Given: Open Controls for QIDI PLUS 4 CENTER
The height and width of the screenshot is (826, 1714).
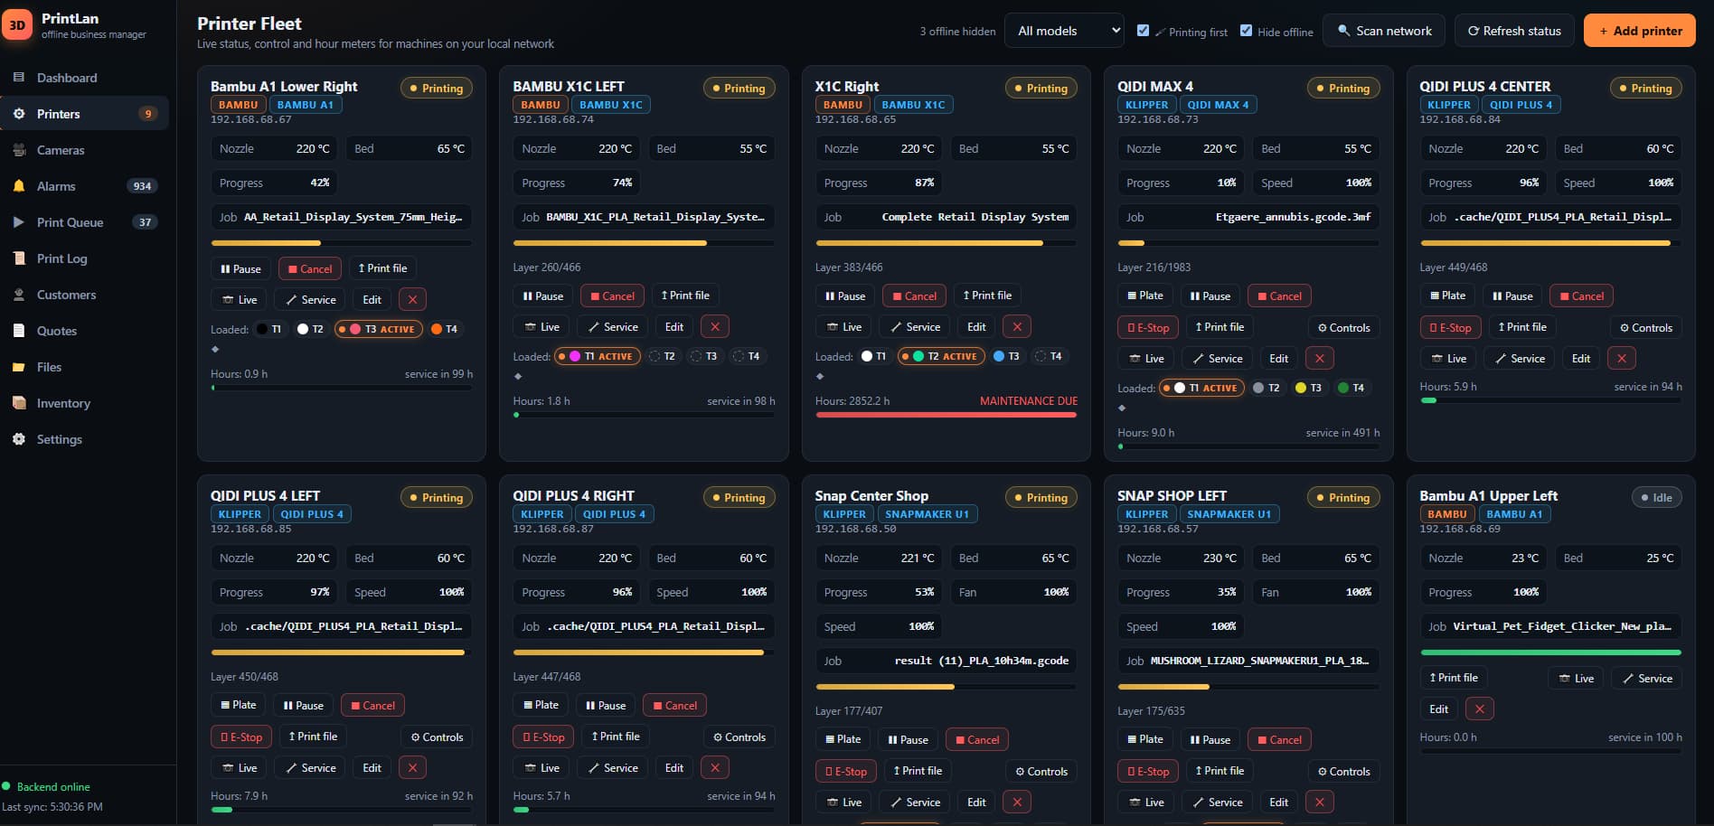Looking at the screenshot, I should tap(1645, 327).
